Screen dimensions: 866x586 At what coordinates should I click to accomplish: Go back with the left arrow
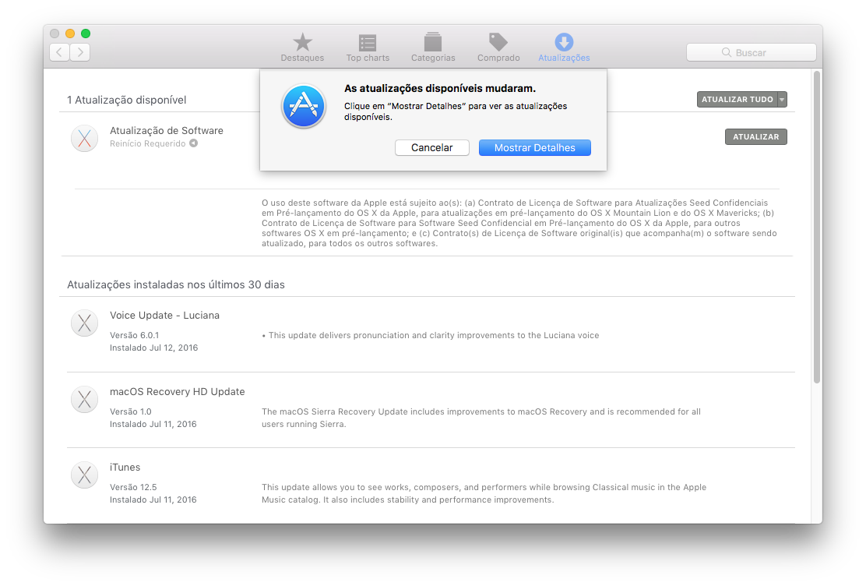coord(59,52)
